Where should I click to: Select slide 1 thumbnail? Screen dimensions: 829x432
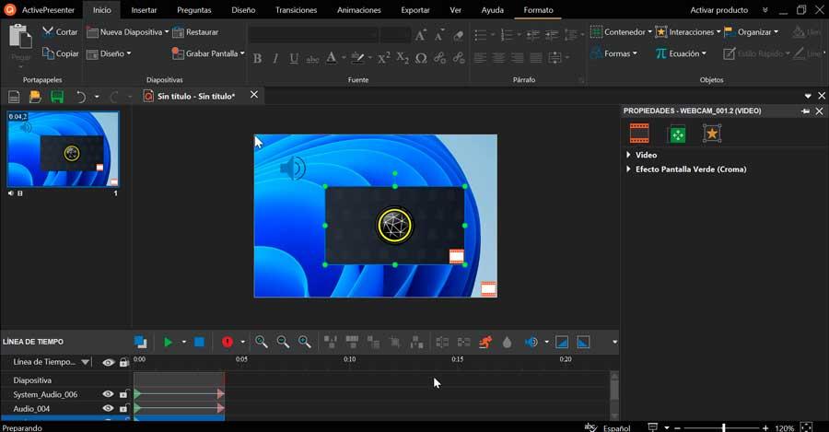(x=63, y=148)
